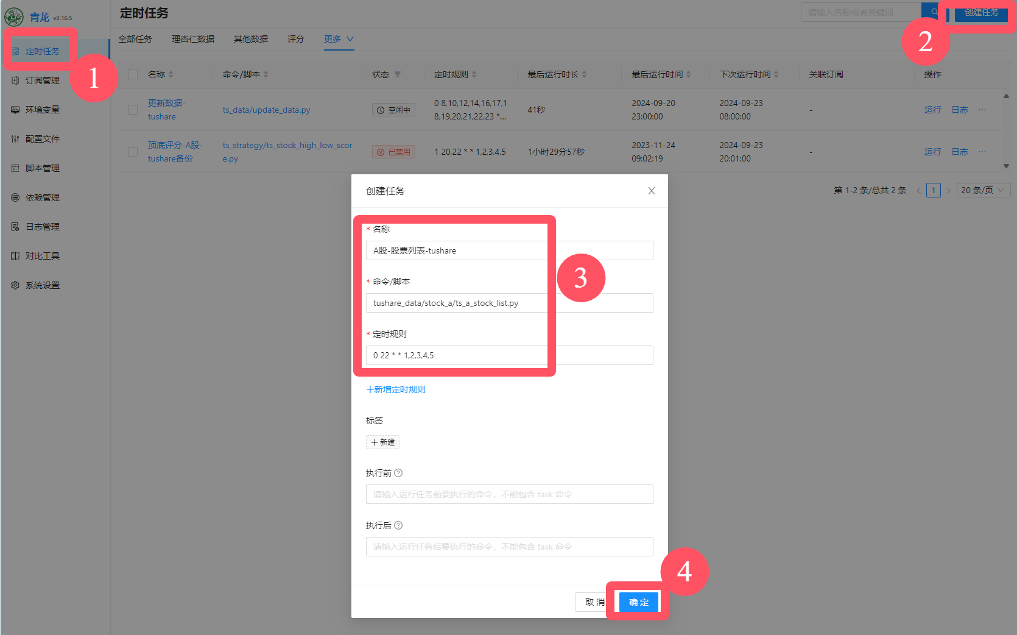Open more actions for 顶底评分-A股 row
Image resolution: width=1017 pixels, height=635 pixels.
tap(982, 152)
